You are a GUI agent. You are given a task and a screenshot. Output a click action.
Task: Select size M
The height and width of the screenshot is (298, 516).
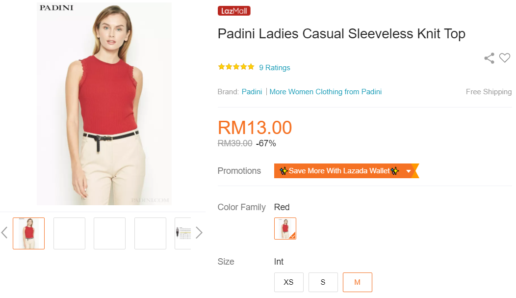[357, 282]
